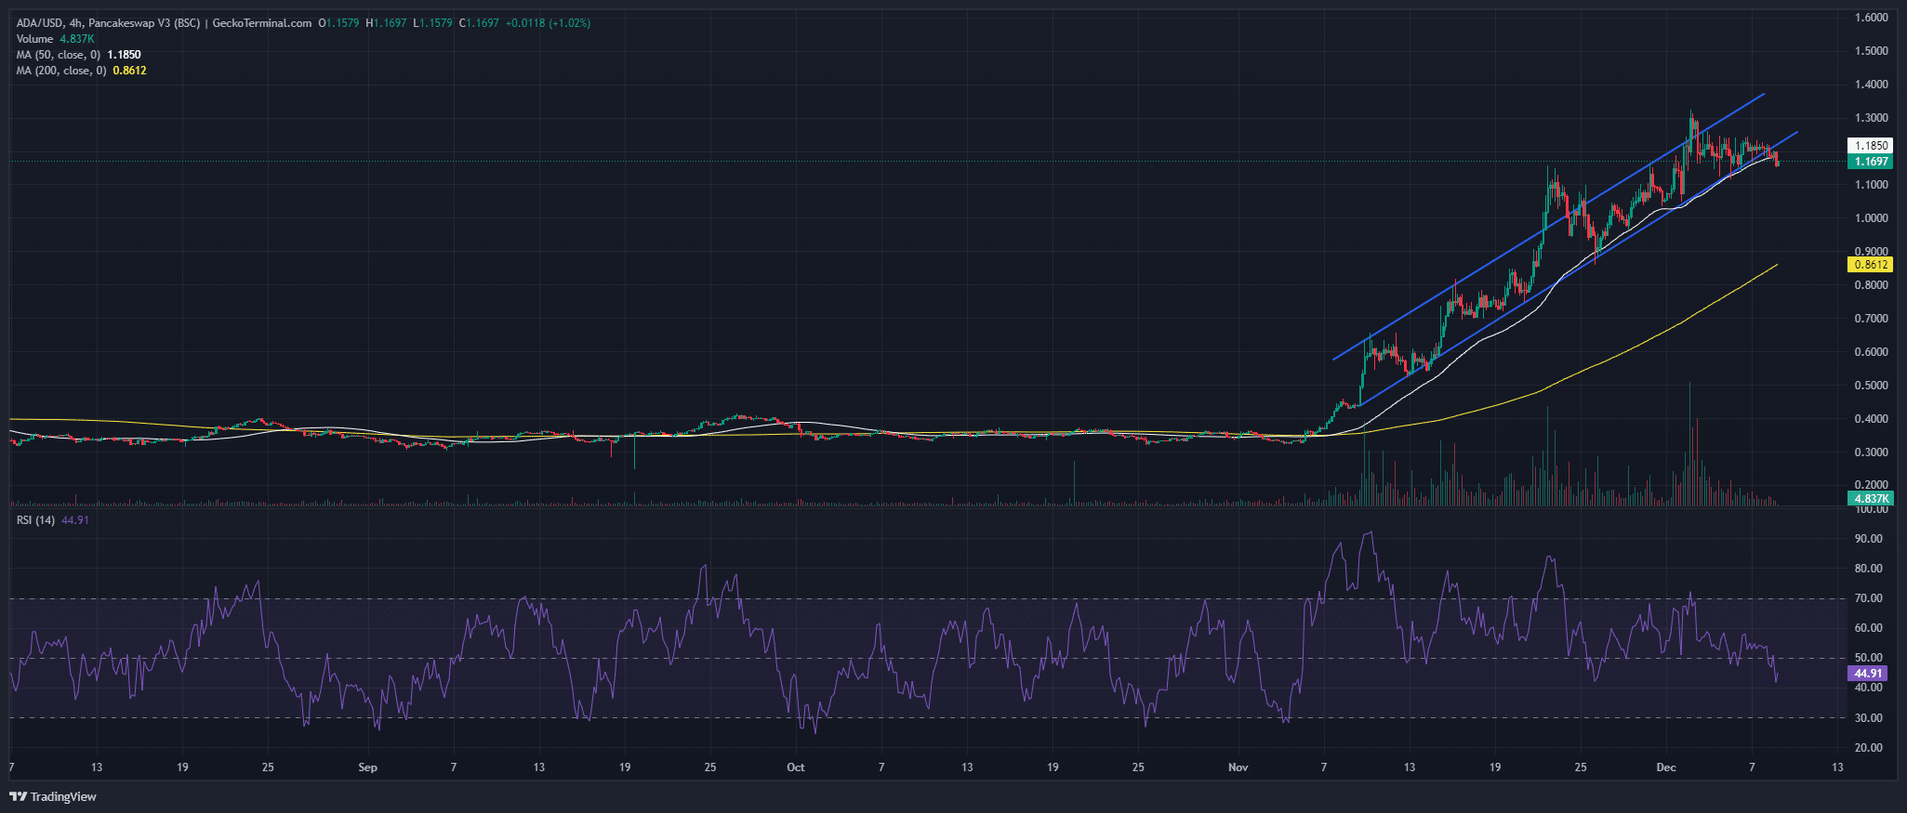Select the Volume 4.837K legend entry

[55, 39]
